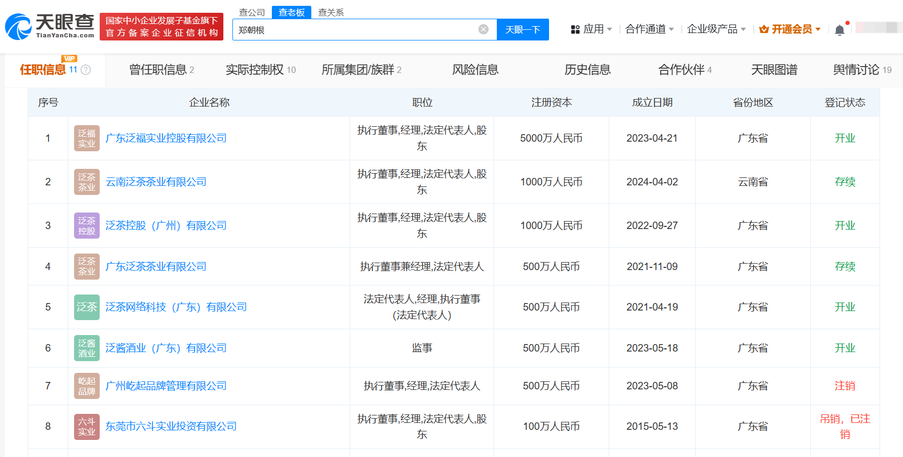Viewport: 903px width, 457px height.
Task: Open 广东泛福实业控股有限公司 link
Action: pyautogui.click(x=166, y=138)
